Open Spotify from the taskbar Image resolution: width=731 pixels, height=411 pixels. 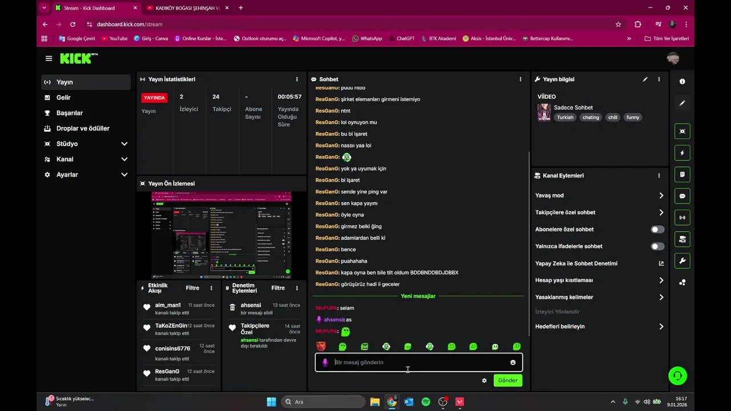pyautogui.click(x=425, y=402)
